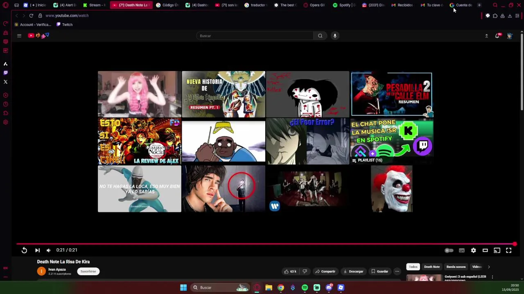The image size is (524, 294).
Task: Open the Account - Verifica bookmark
Action: pos(32,24)
